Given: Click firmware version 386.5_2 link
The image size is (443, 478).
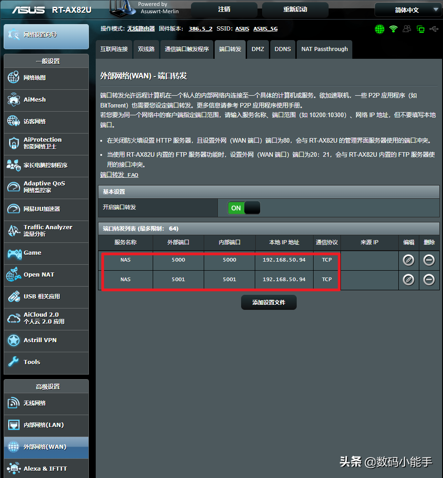Looking at the screenshot, I should pyautogui.click(x=201, y=29).
